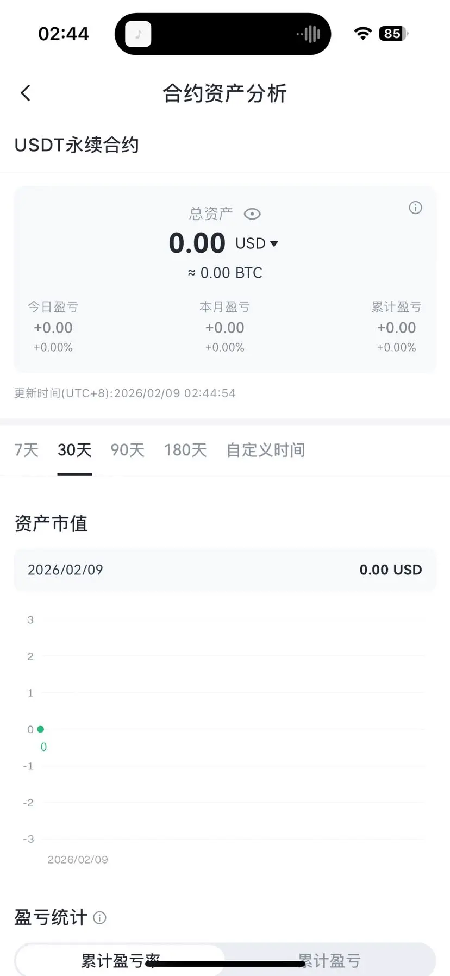Switch to 累计盈亏率 segment

point(121,961)
